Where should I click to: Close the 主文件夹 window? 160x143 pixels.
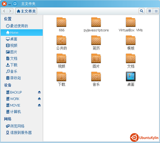(x=4, y=4)
